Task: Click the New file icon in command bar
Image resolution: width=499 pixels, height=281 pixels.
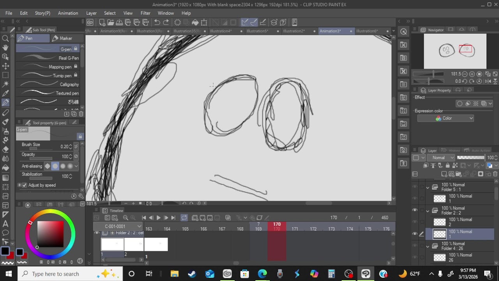Action: (102, 22)
